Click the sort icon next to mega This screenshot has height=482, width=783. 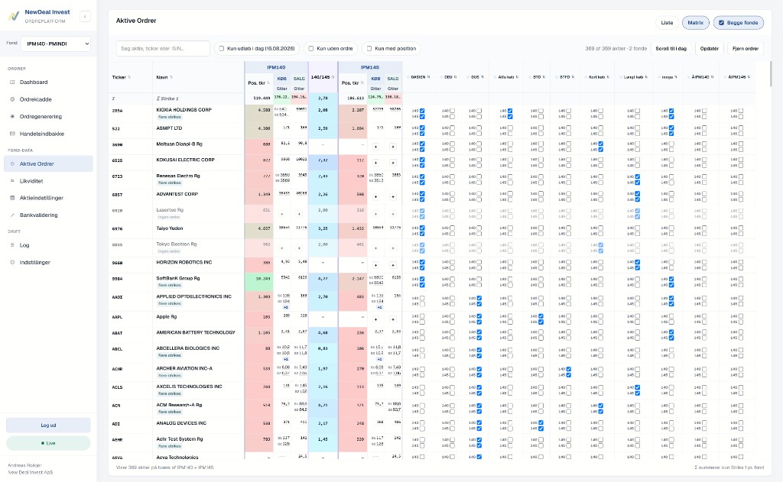point(676,77)
